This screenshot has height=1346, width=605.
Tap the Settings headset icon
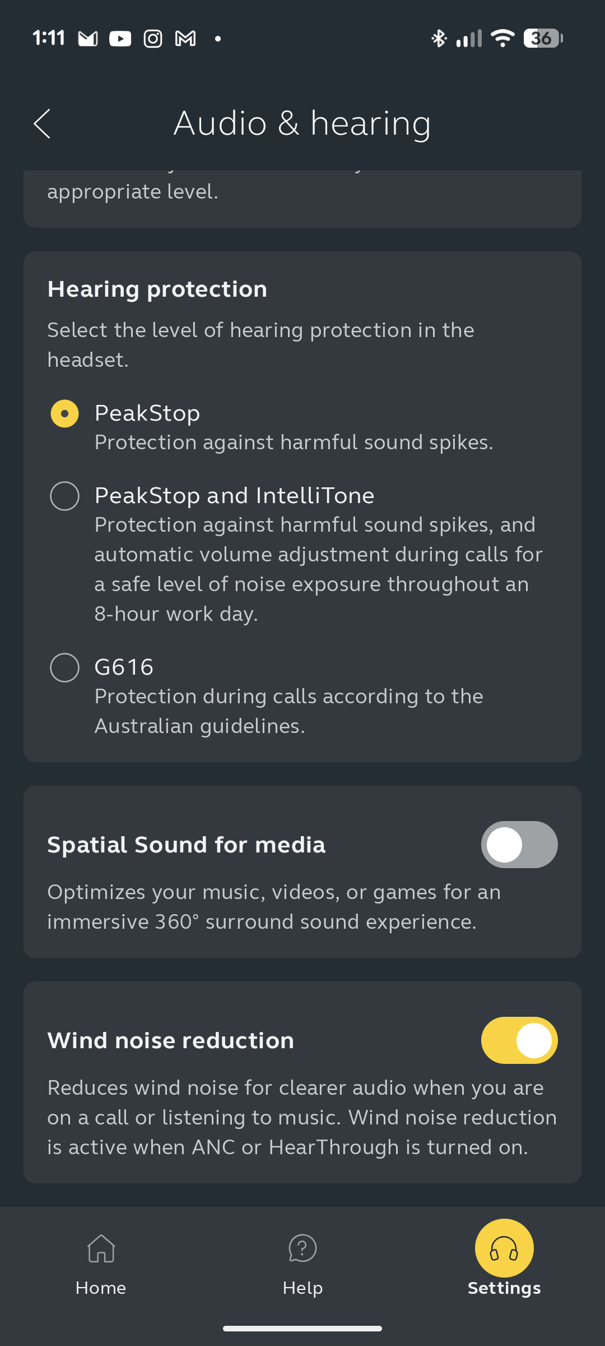(x=504, y=1248)
